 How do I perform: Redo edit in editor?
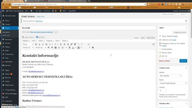(x=82, y=44)
